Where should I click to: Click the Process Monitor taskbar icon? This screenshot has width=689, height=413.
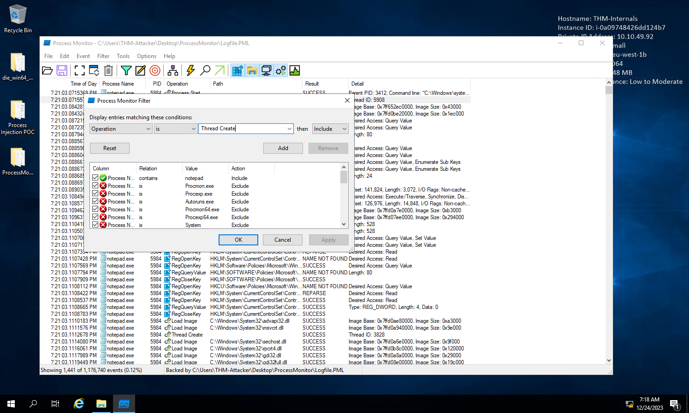tap(124, 404)
